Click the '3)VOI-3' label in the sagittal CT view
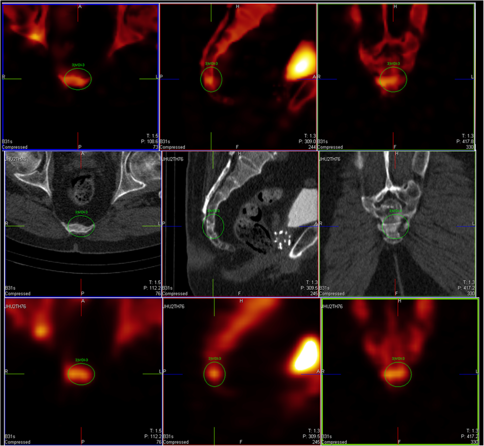 click(213, 211)
